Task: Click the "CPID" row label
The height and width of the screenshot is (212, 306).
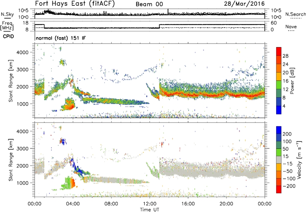Action: (8, 36)
